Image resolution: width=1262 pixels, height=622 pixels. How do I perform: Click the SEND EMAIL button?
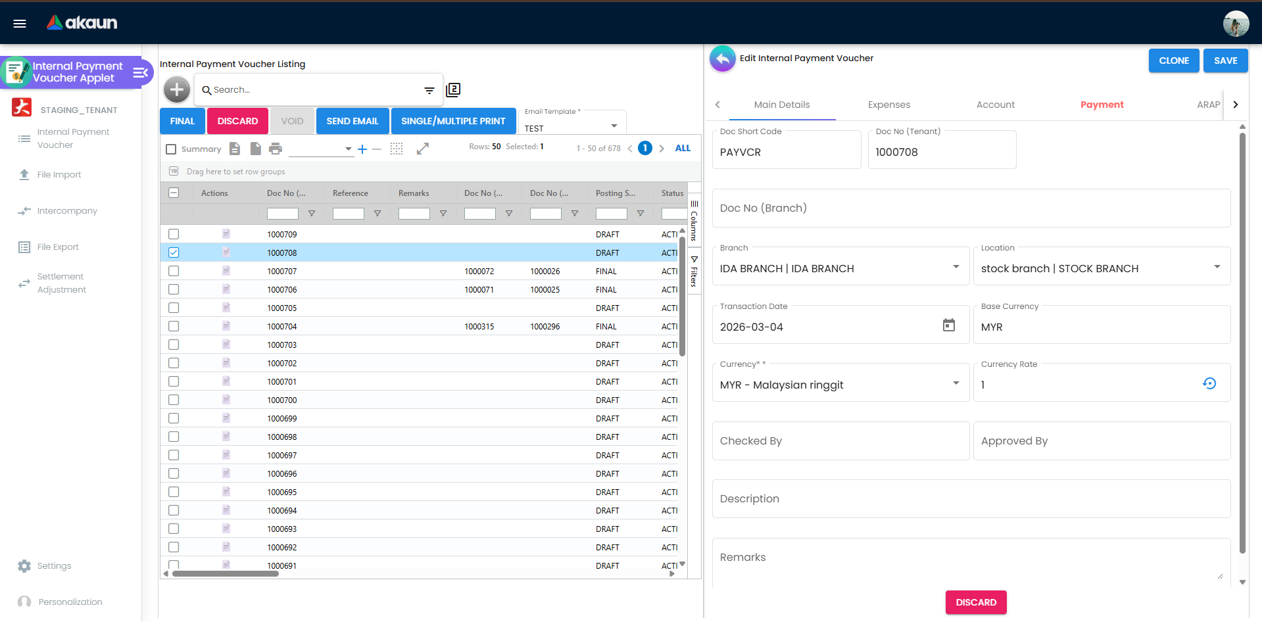click(x=352, y=121)
